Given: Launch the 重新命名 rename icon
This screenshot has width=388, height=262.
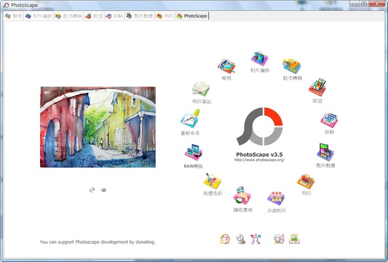Looking at the screenshot, I should coord(190,119).
